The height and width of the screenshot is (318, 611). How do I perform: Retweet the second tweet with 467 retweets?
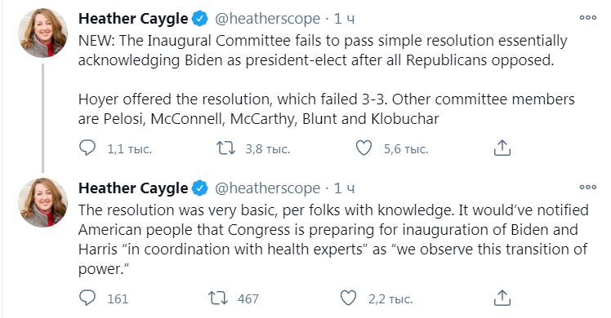tap(218, 298)
